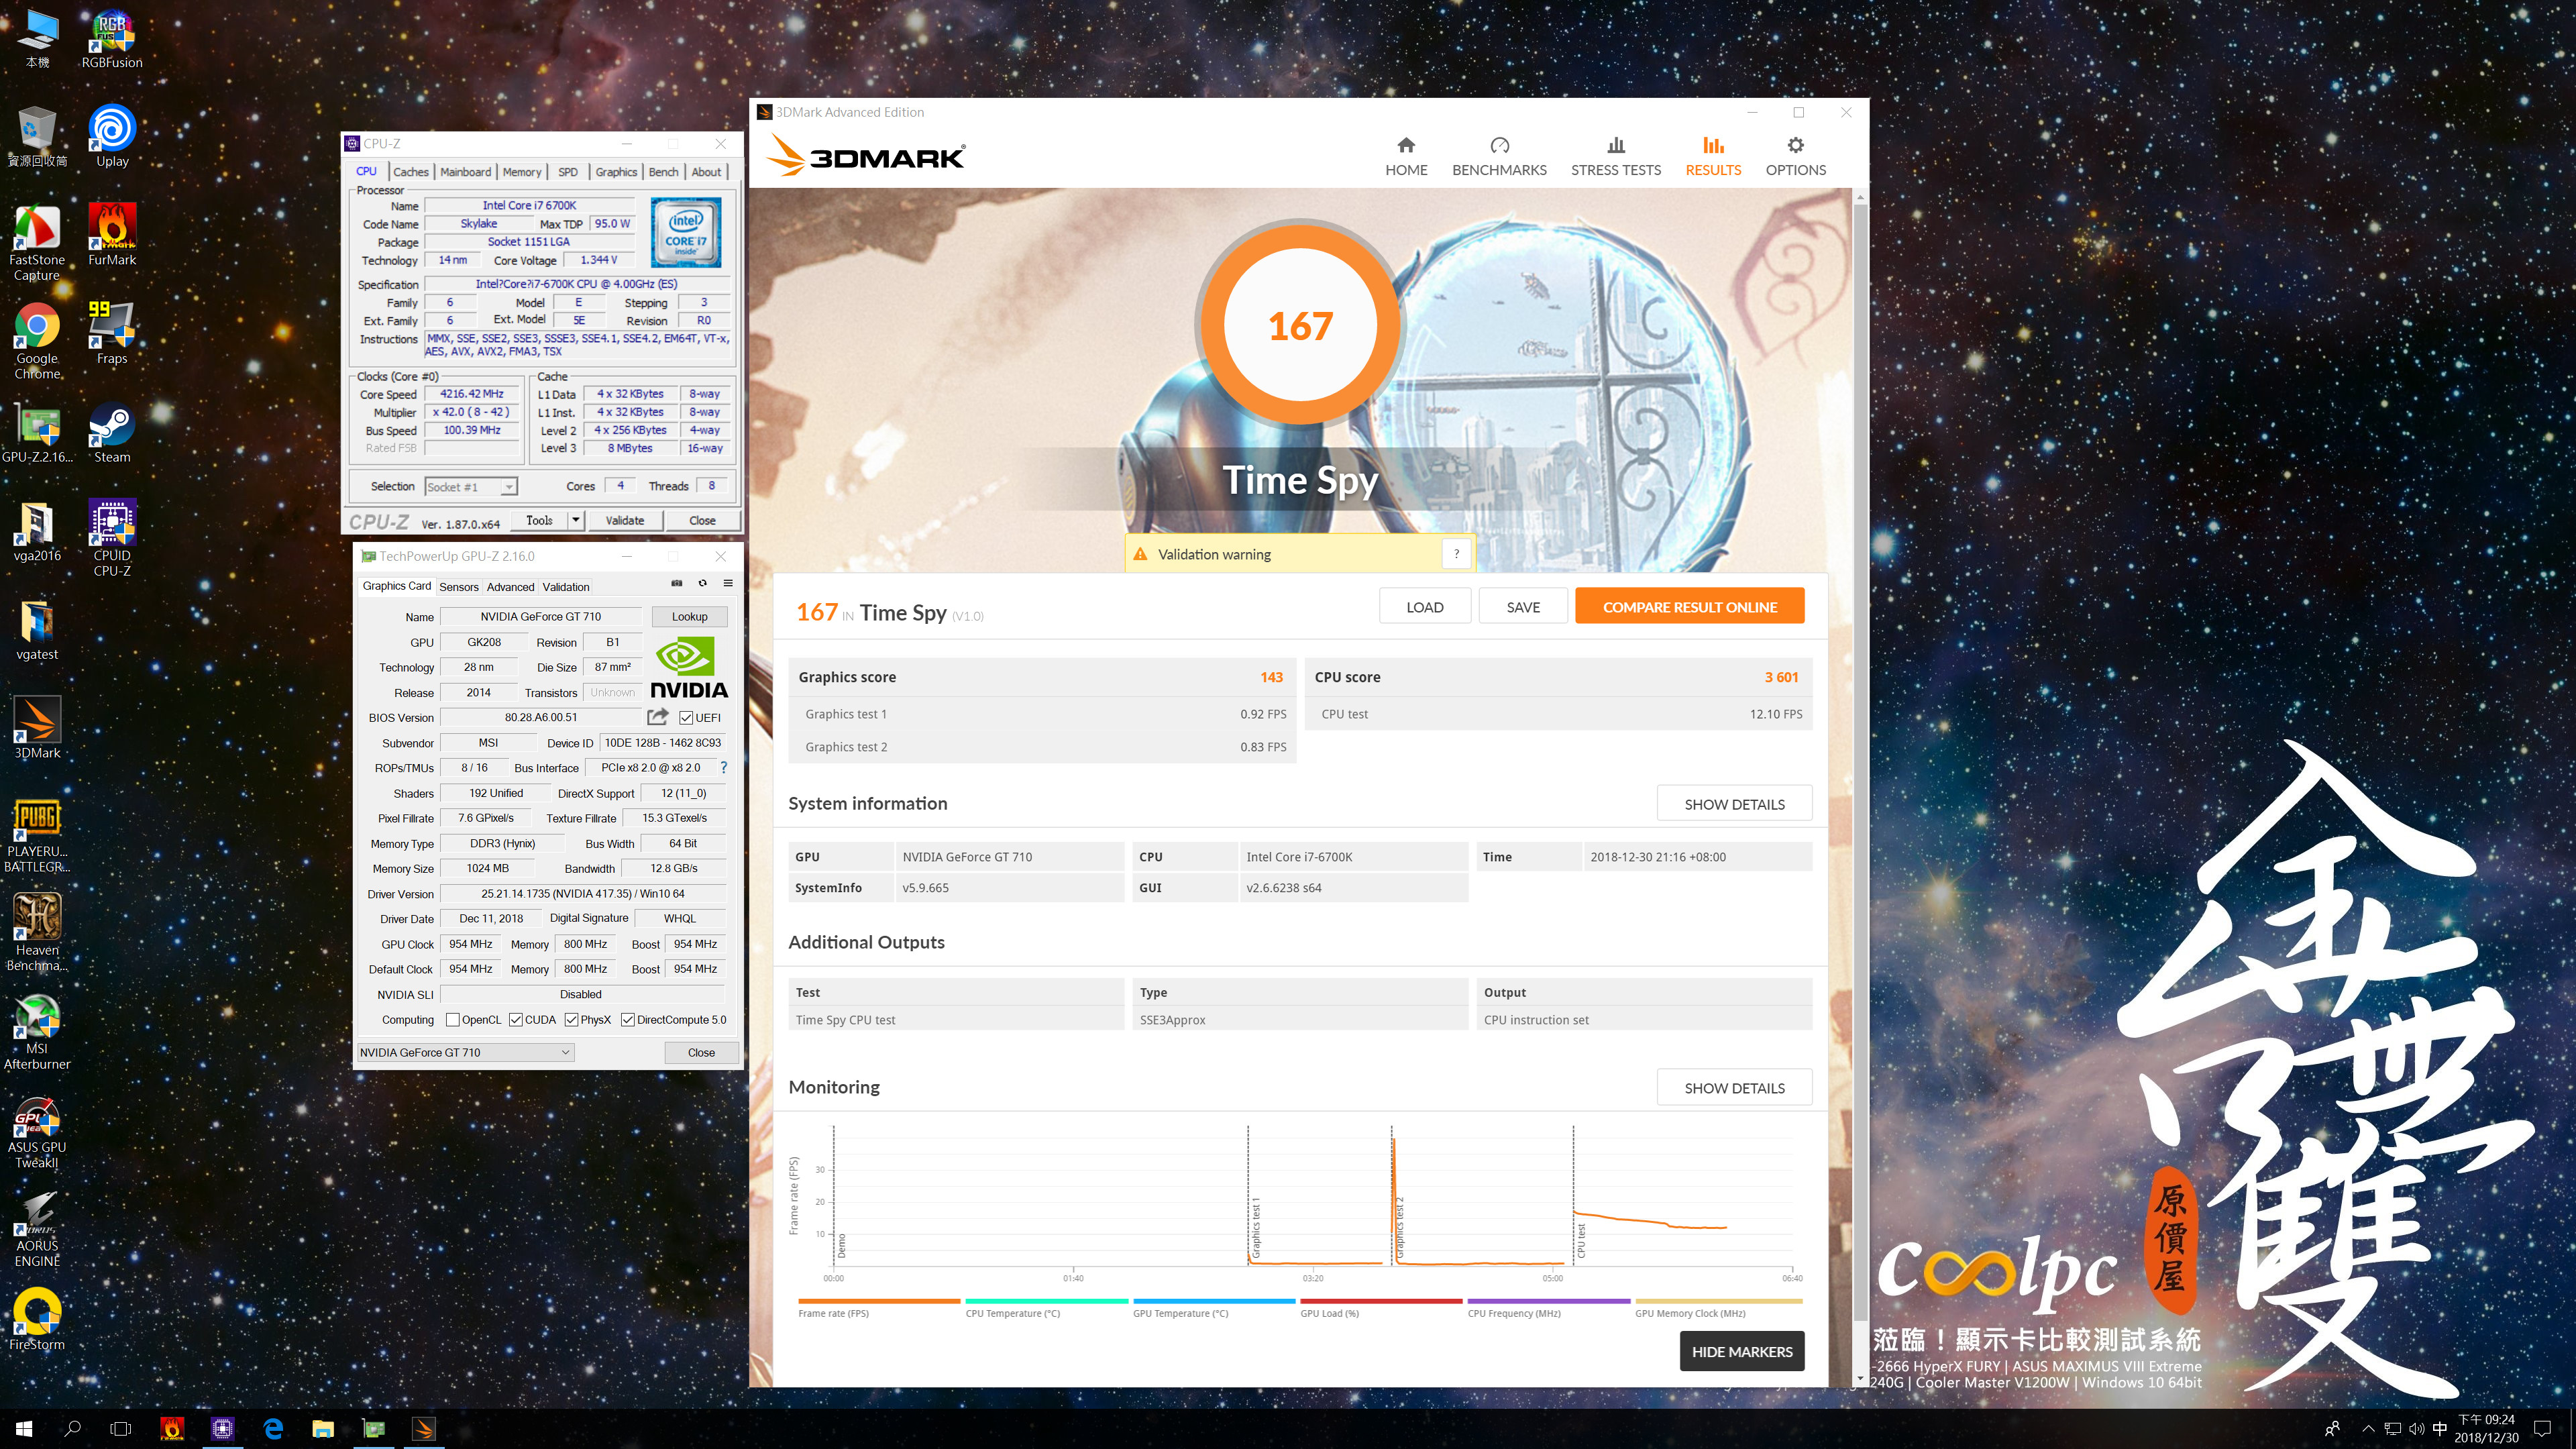The image size is (2576, 1449).
Task: Click the CPU-Z Validate button
Action: tap(625, 520)
